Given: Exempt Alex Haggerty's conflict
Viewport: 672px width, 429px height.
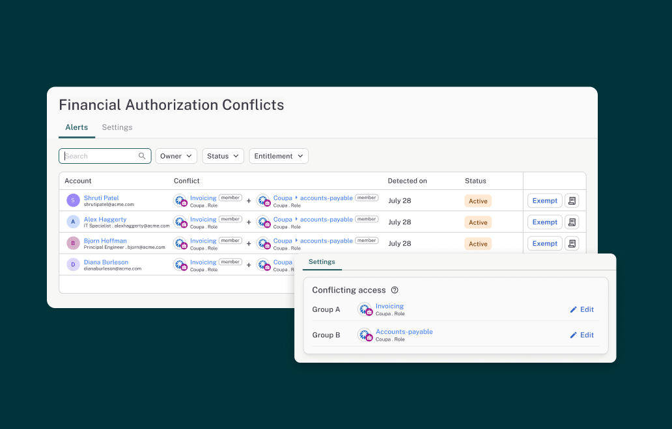Looking at the screenshot, I should point(545,222).
